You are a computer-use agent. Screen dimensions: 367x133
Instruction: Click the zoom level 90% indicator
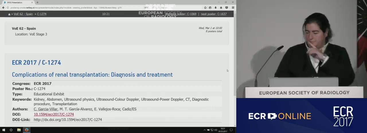click(x=147, y=8)
